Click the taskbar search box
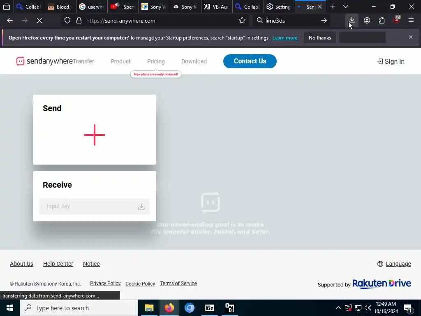 (x=79, y=308)
